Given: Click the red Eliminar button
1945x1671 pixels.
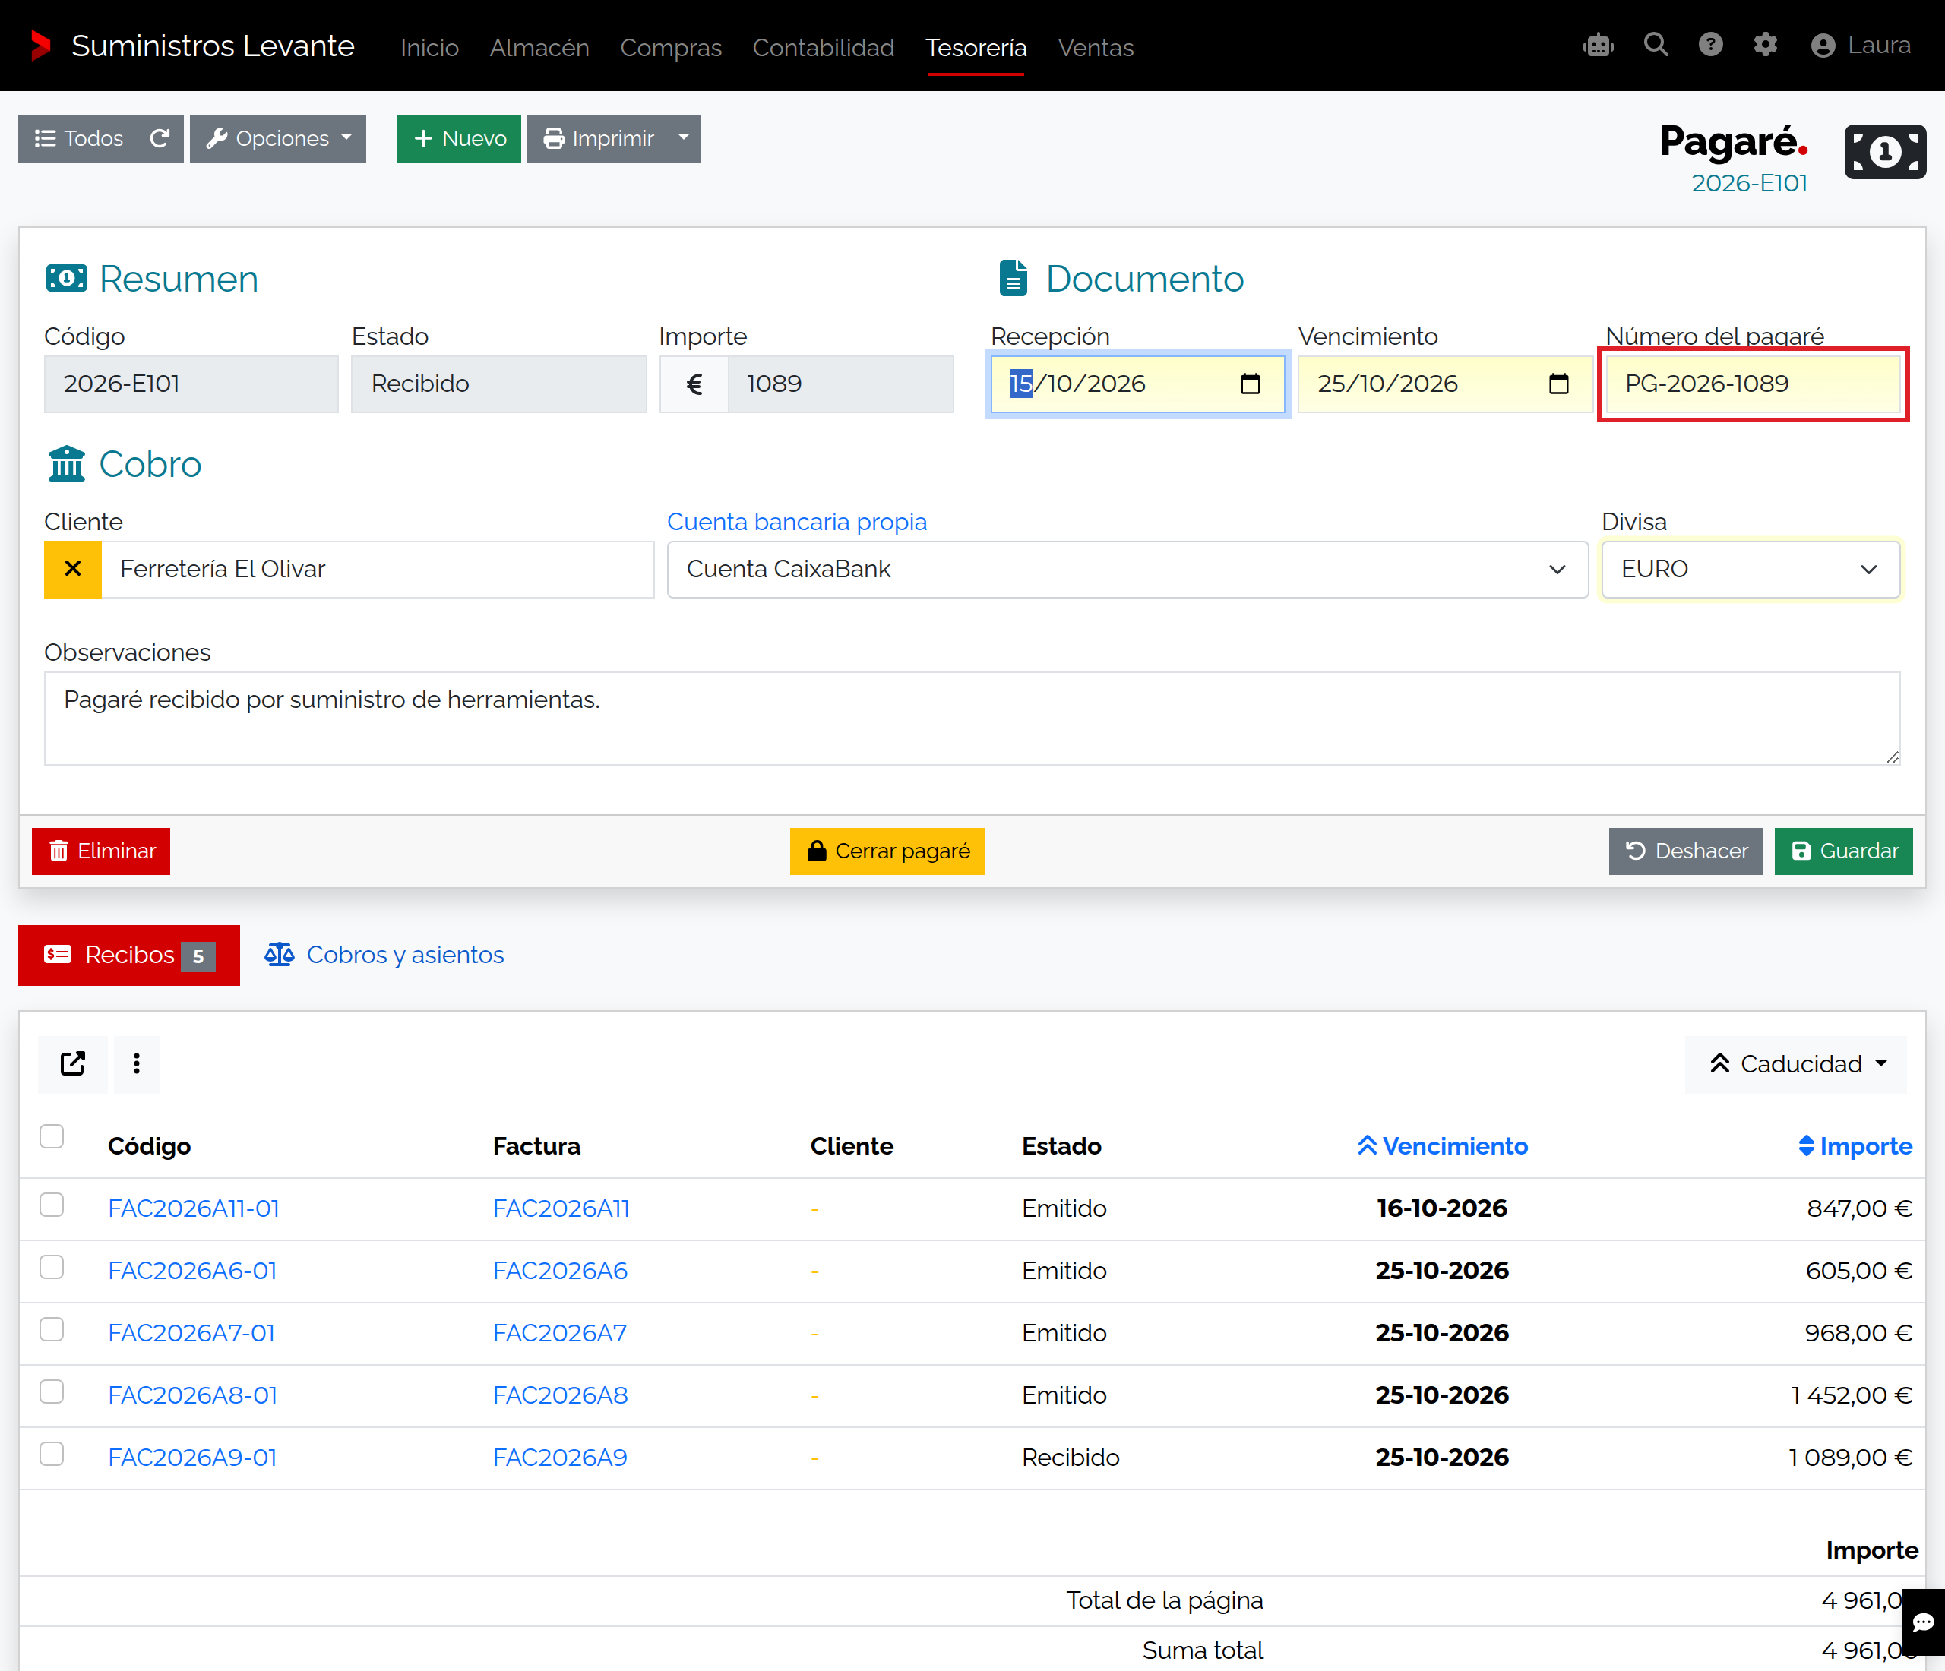Looking at the screenshot, I should click(101, 851).
